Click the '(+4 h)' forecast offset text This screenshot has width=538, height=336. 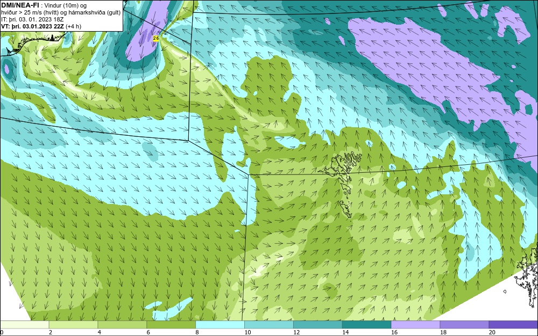click(x=73, y=26)
